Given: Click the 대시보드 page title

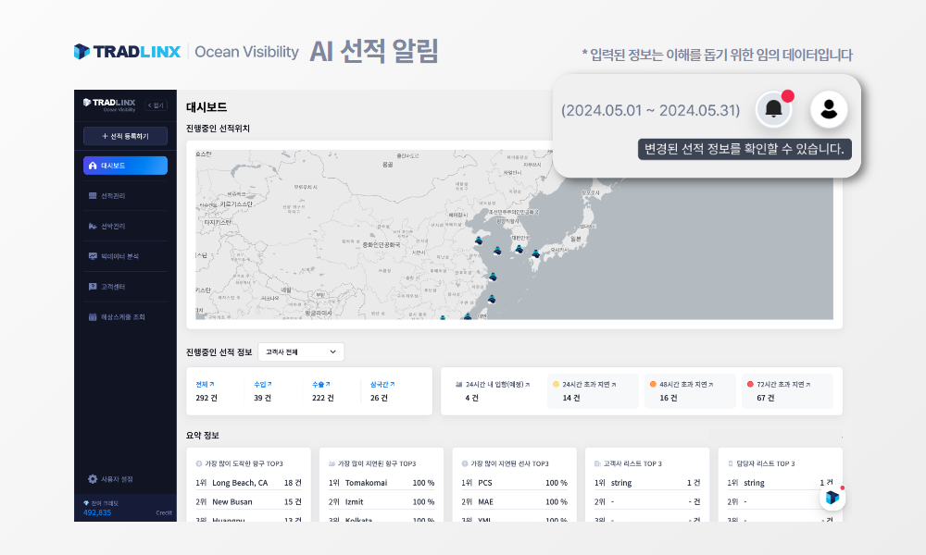Looking at the screenshot, I should tap(206, 107).
